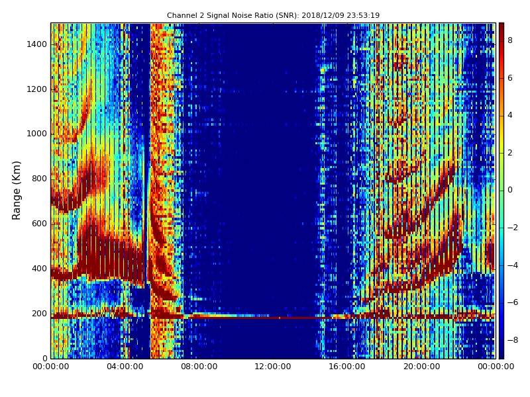Viewport: 530px width, 397px height.
Task: Click the 800 range tick label
Action: [39, 179]
